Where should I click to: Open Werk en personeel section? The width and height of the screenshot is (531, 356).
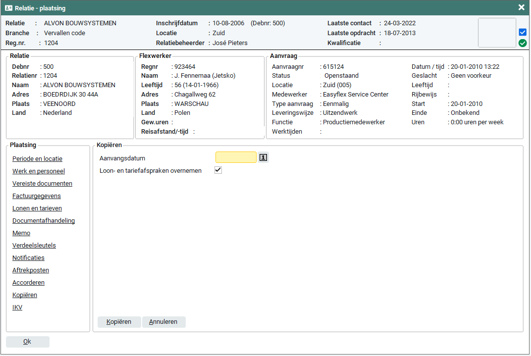coord(39,171)
